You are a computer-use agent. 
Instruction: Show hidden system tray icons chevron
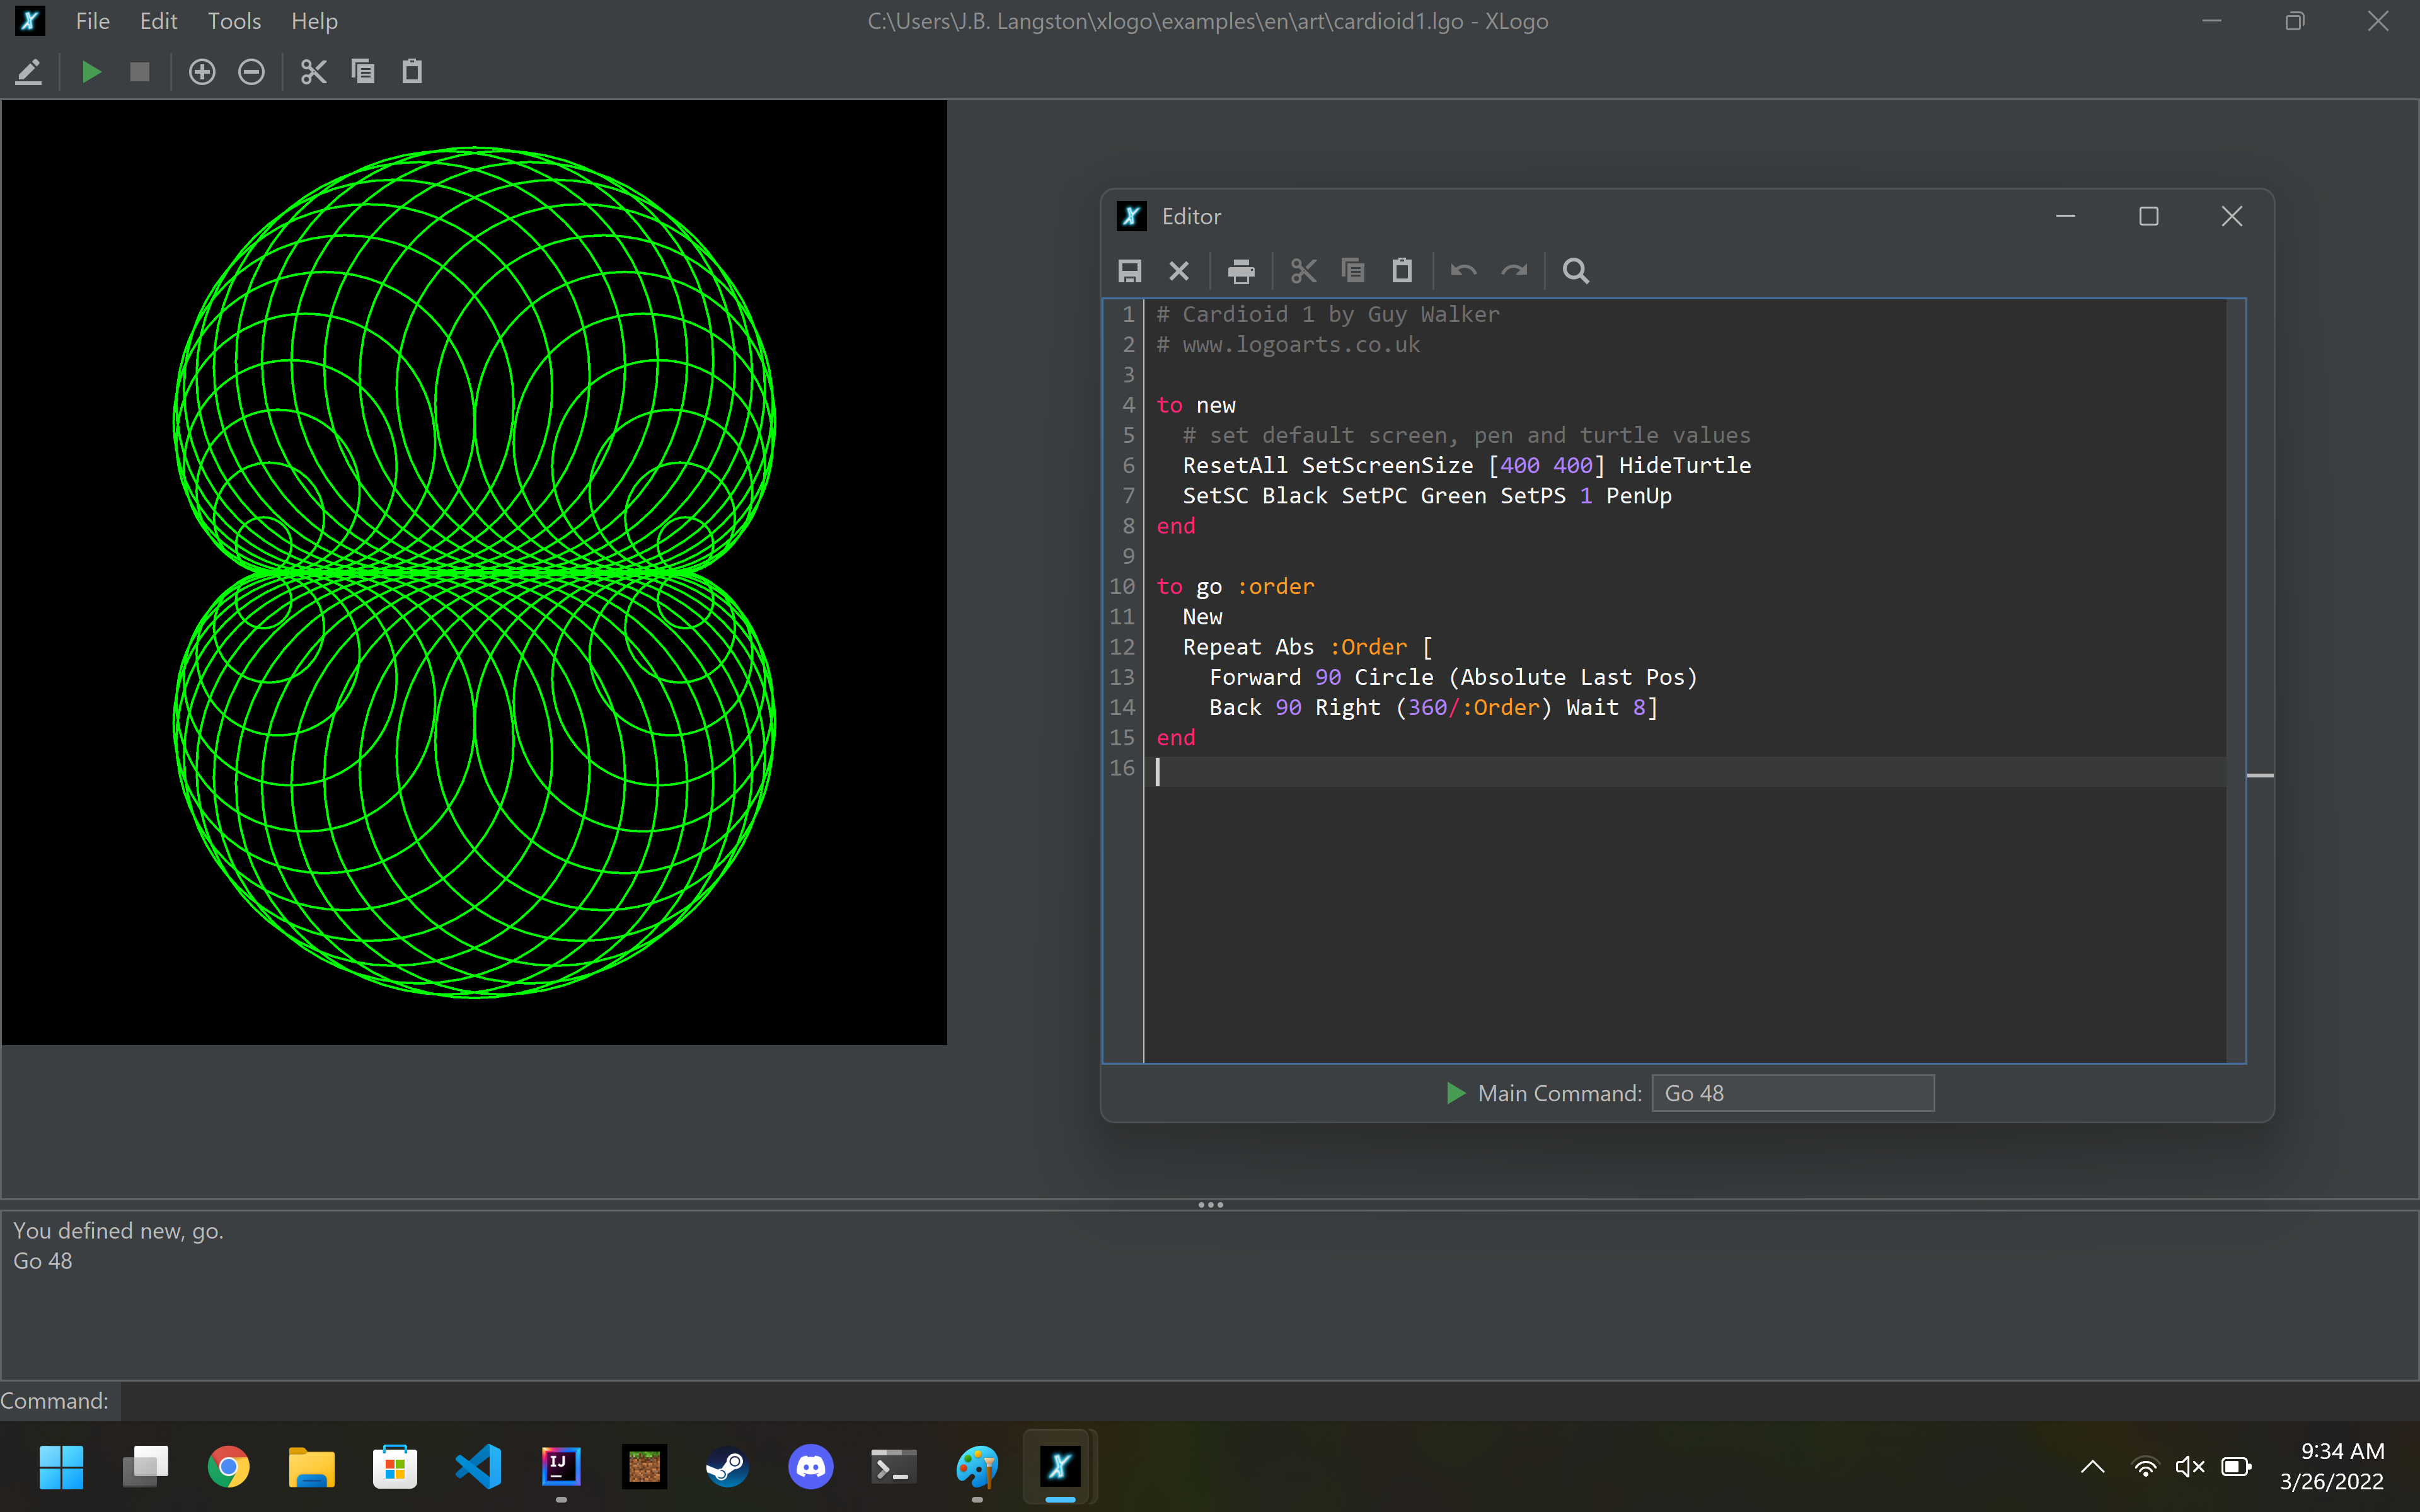click(2092, 1467)
